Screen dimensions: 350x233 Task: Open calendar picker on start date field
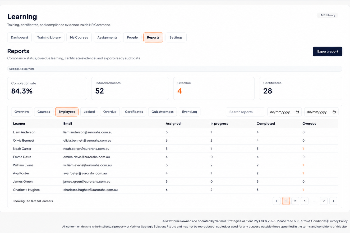(x=297, y=112)
